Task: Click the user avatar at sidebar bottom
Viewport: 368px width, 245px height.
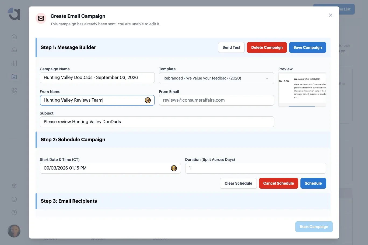Action: pyautogui.click(x=14, y=231)
